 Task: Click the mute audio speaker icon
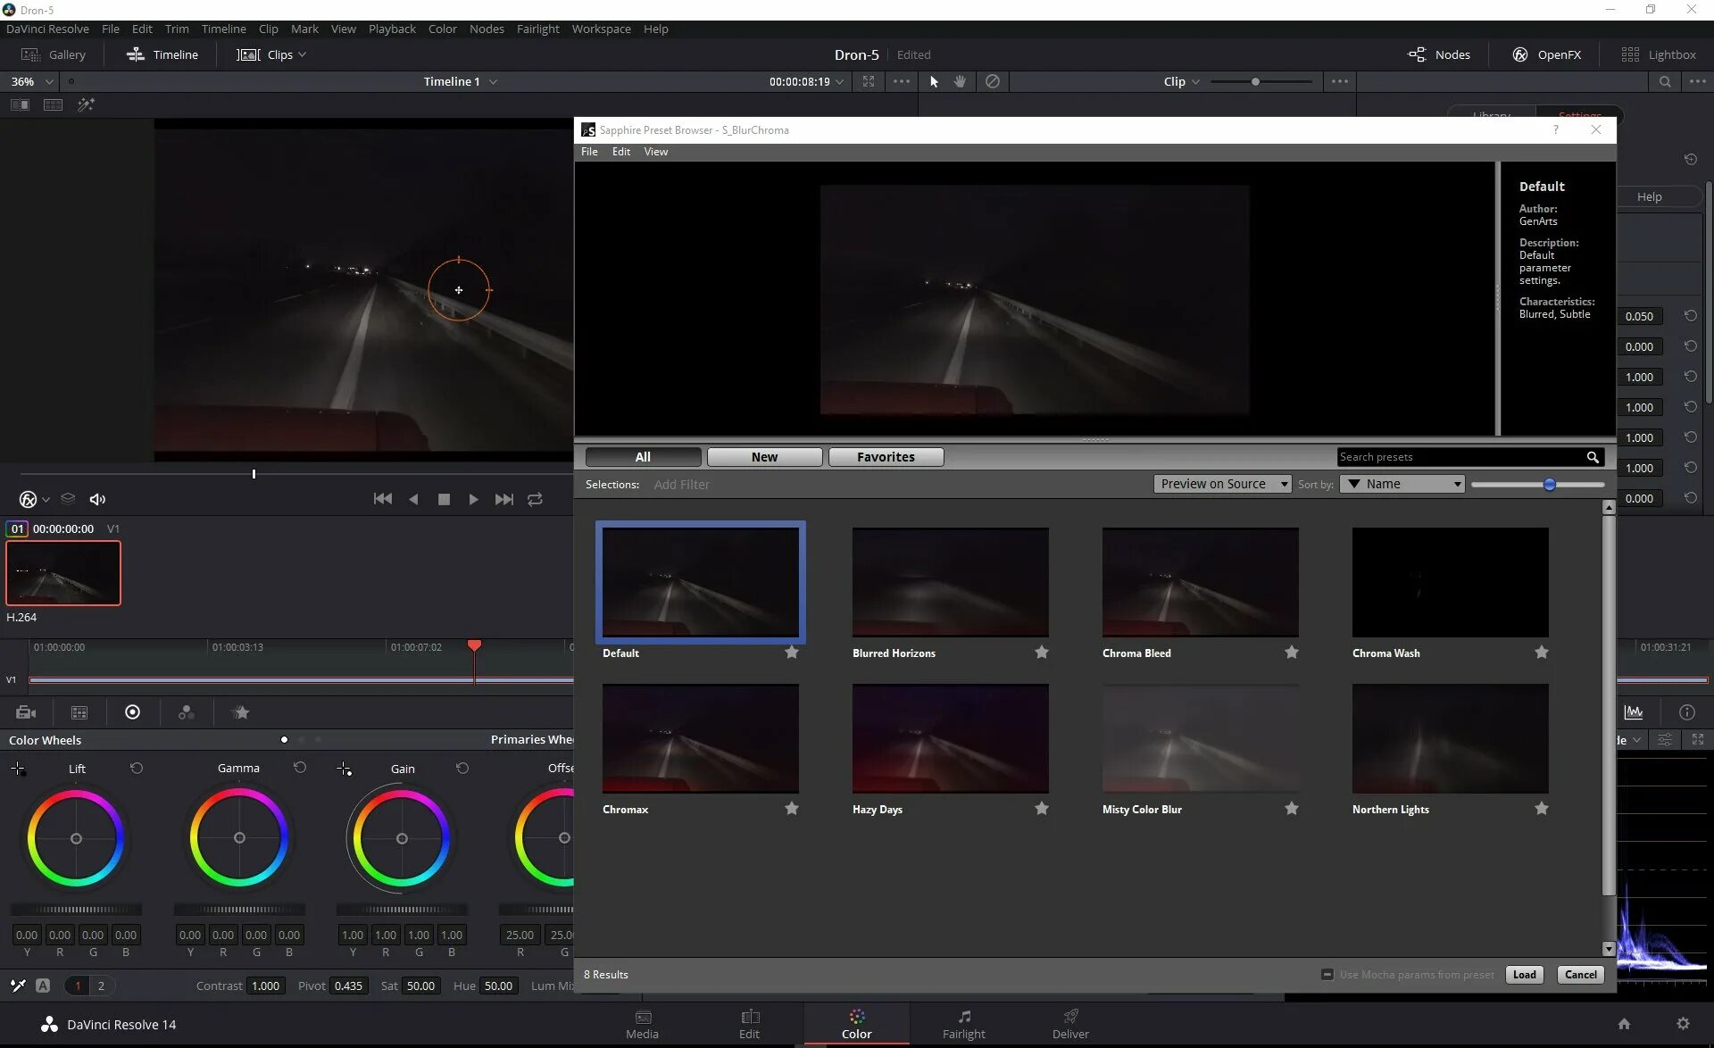click(x=97, y=499)
